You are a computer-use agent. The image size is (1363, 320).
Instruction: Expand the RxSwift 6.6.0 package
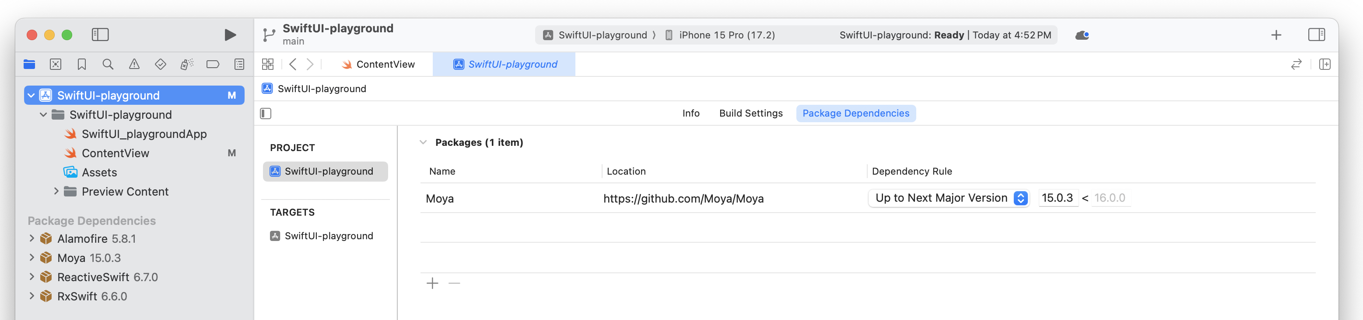pyautogui.click(x=32, y=296)
